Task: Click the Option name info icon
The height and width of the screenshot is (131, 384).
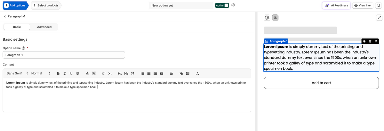Action: click(23, 48)
